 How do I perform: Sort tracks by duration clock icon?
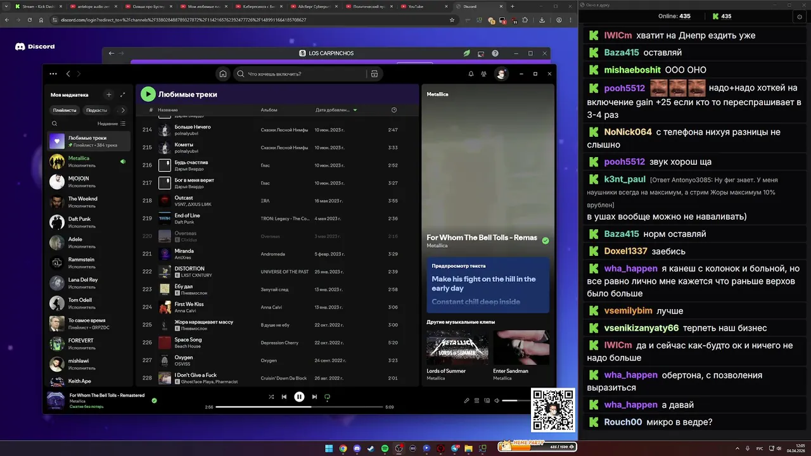click(x=394, y=110)
